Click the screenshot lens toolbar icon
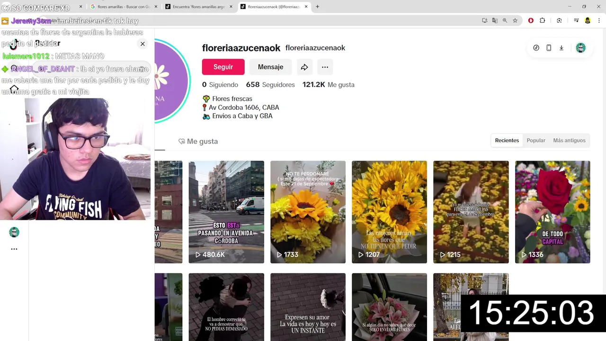606x341 pixels. tap(559, 20)
